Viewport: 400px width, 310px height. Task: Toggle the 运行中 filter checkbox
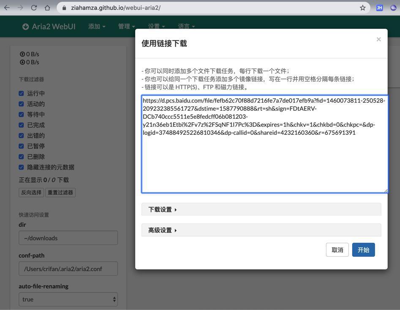click(x=21, y=93)
